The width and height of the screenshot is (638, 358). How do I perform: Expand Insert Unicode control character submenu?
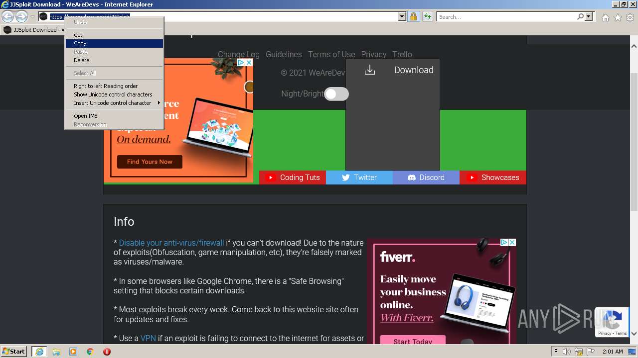[114, 103]
